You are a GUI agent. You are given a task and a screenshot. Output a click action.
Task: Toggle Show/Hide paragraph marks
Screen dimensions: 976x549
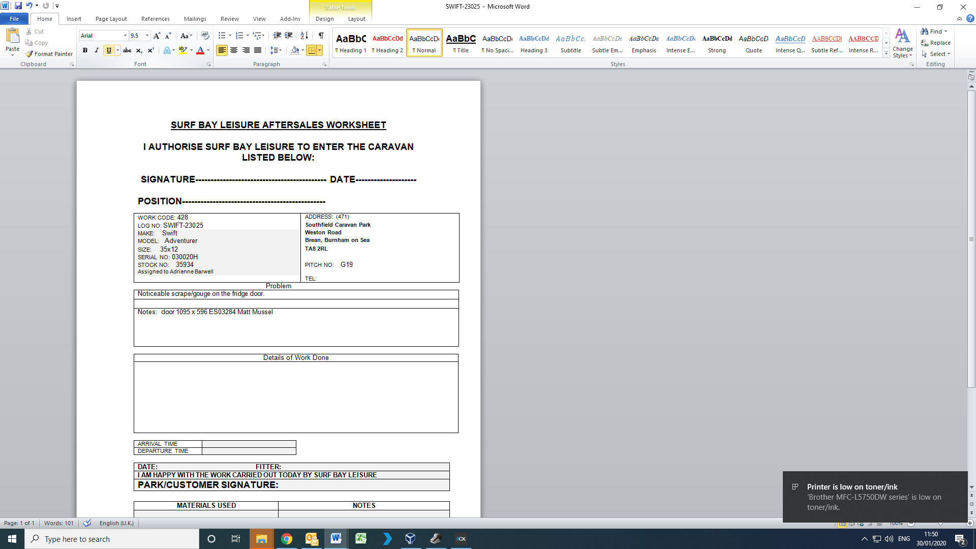click(321, 36)
